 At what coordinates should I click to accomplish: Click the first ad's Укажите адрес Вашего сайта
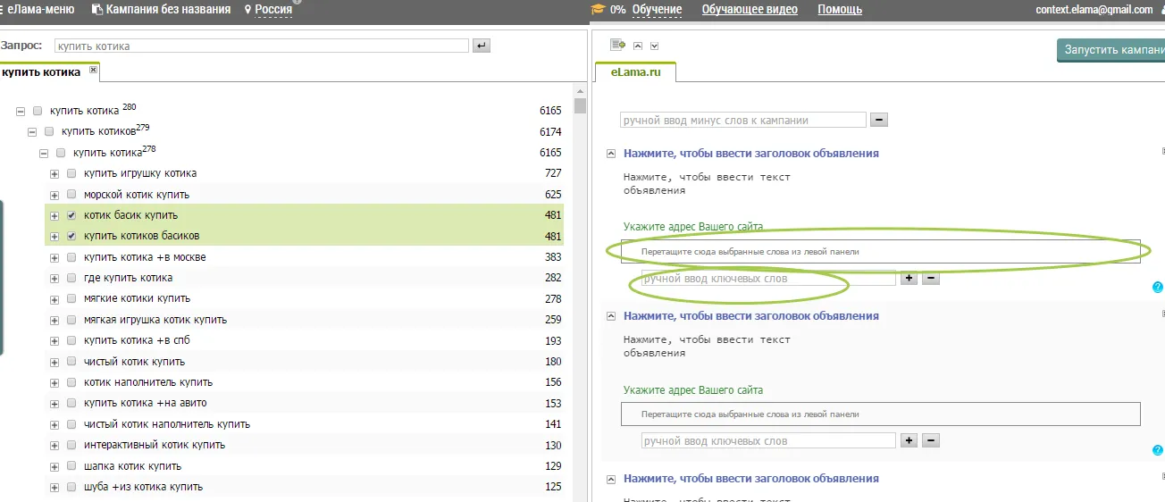click(x=693, y=227)
